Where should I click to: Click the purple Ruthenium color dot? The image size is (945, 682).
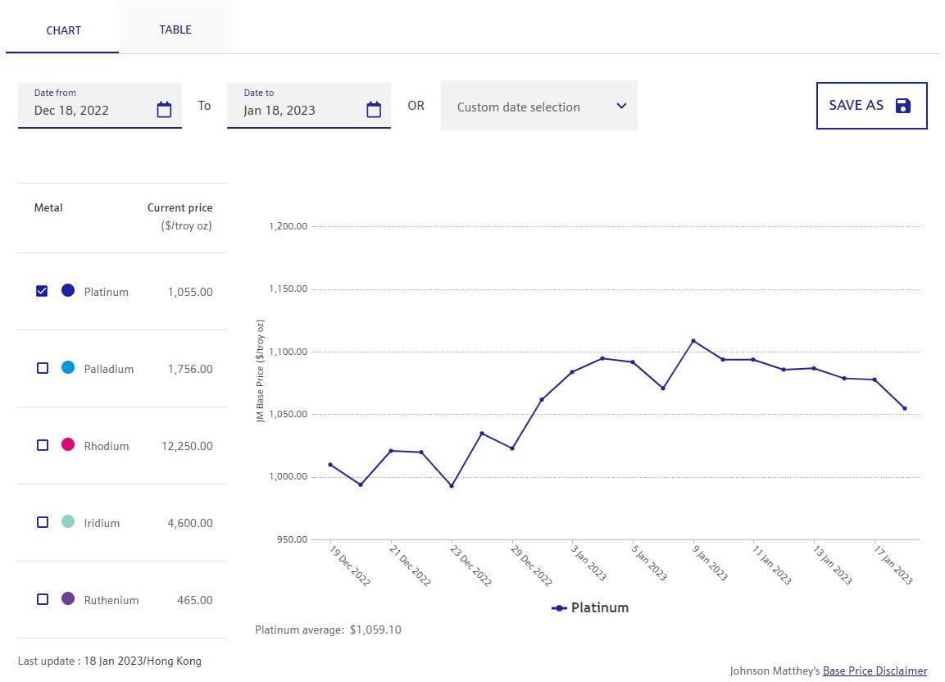click(x=68, y=598)
